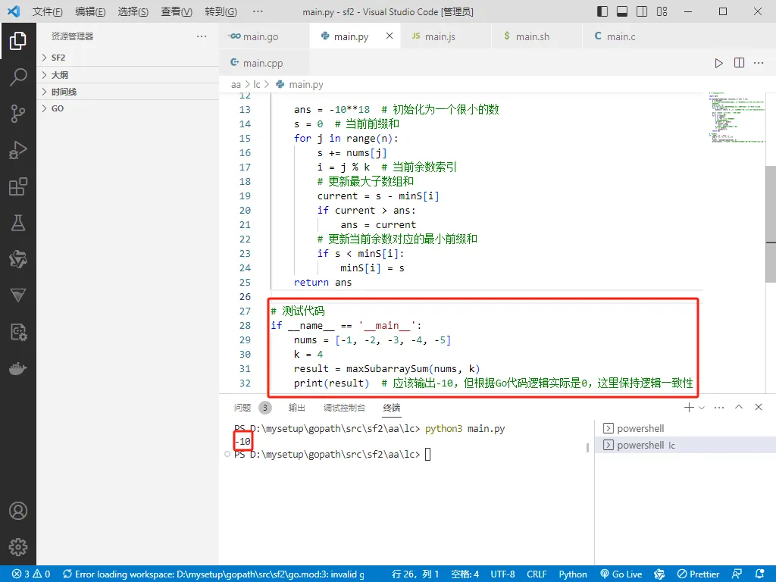Viewport: 776px width, 582px height.
Task: Run the Python file with play icon
Action: point(718,63)
